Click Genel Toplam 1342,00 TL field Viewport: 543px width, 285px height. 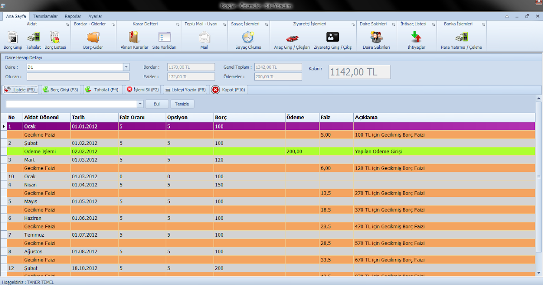click(278, 67)
